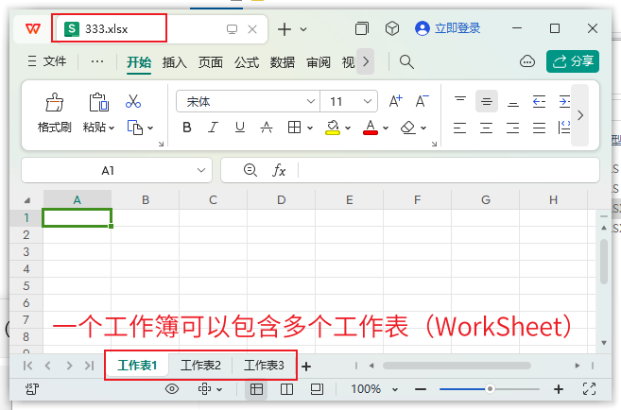The image size is (621, 410).
Task: Toggle italic formatting
Action: 214,127
